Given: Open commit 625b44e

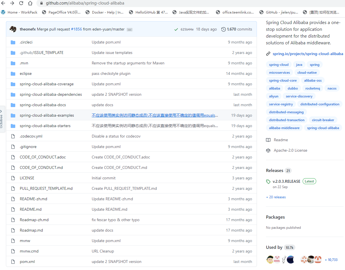Looking at the screenshot, I should (187, 29).
